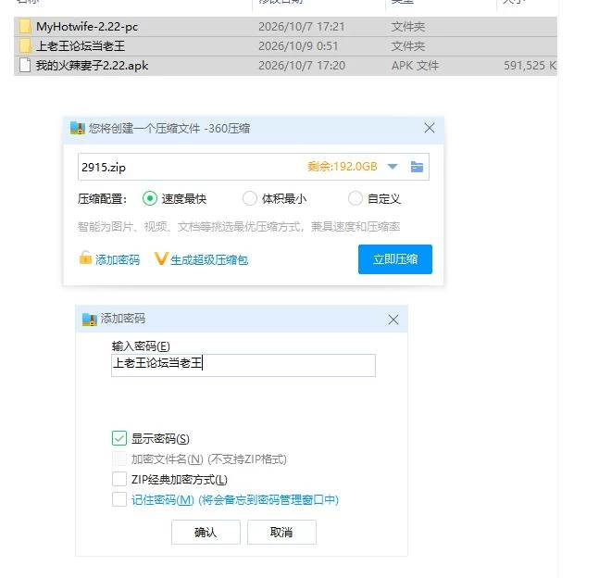The height and width of the screenshot is (578, 599).
Task: Click the 生成超级压缩包 link
Action: pyautogui.click(x=209, y=260)
